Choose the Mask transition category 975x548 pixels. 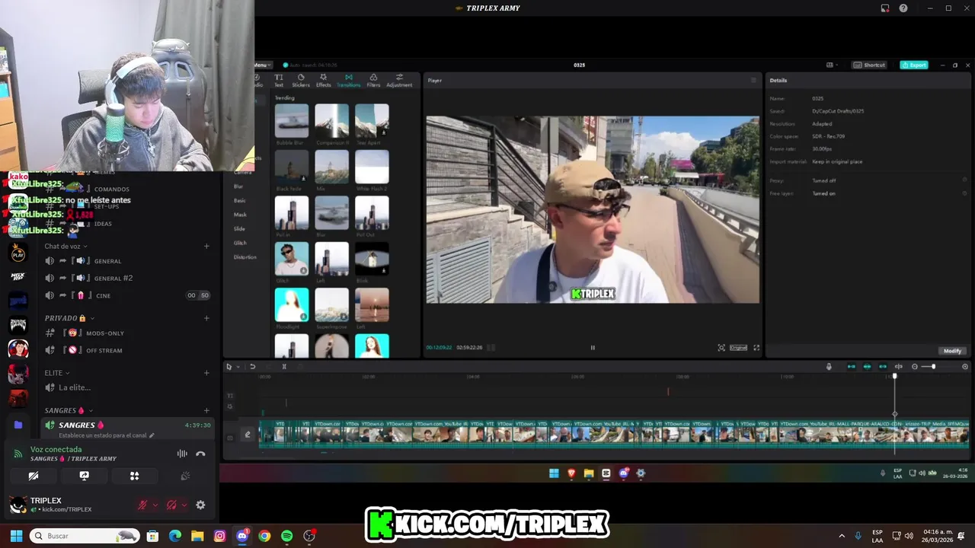tap(240, 215)
